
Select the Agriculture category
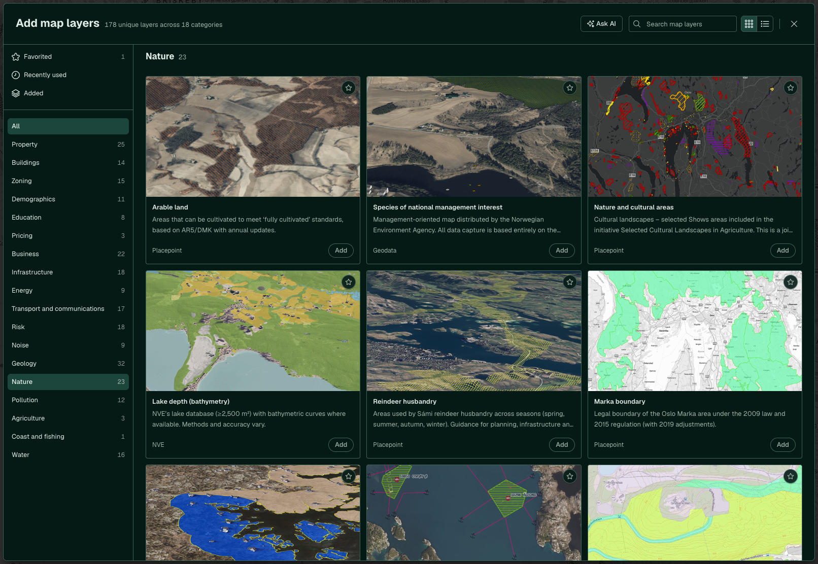tap(68, 418)
